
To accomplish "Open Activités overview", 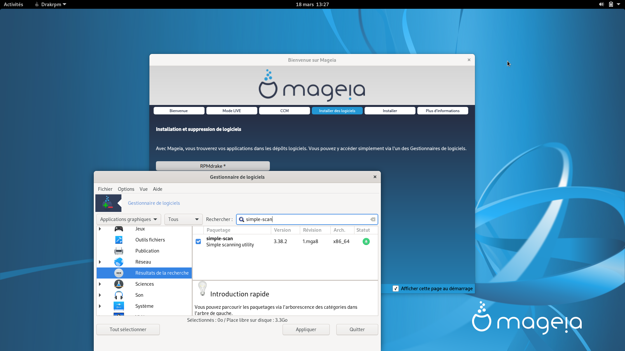I will pyautogui.click(x=13, y=4).
